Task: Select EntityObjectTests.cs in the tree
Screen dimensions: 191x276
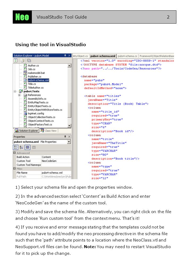Action: [x=40, y=106]
